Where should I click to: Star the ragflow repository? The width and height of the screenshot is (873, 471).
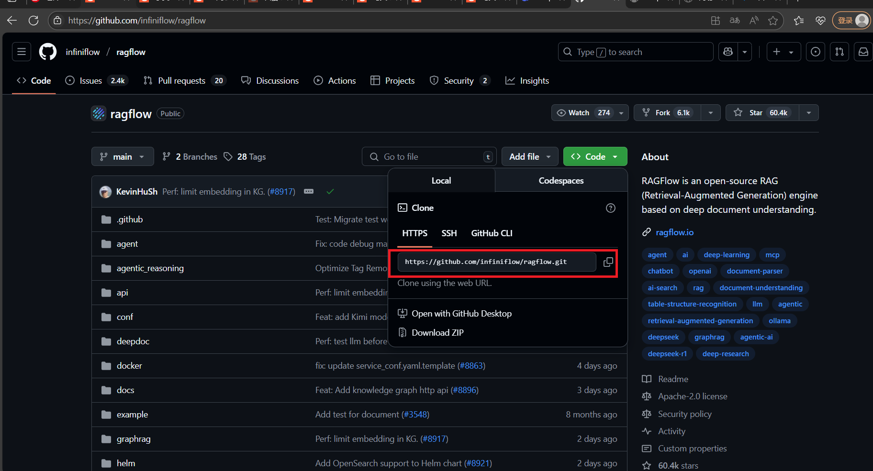coord(762,113)
